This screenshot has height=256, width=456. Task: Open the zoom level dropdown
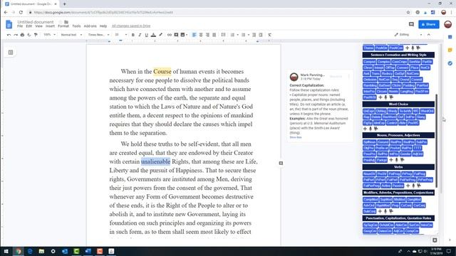pyautogui.click(x=49, y=35)
